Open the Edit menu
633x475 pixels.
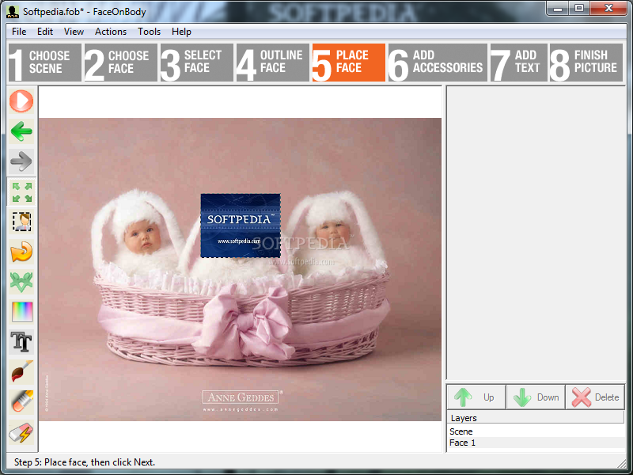point(45,32)
